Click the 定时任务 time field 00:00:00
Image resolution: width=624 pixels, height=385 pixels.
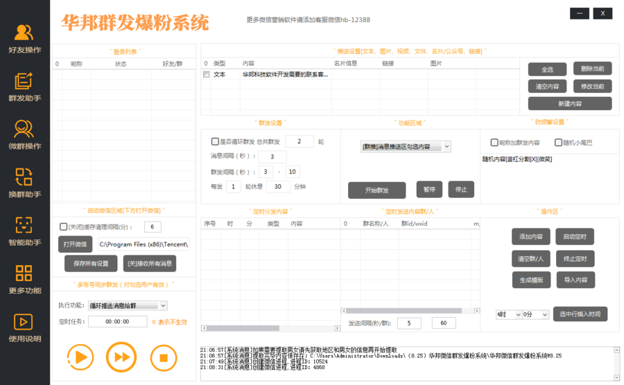click(x=117, y=321)
